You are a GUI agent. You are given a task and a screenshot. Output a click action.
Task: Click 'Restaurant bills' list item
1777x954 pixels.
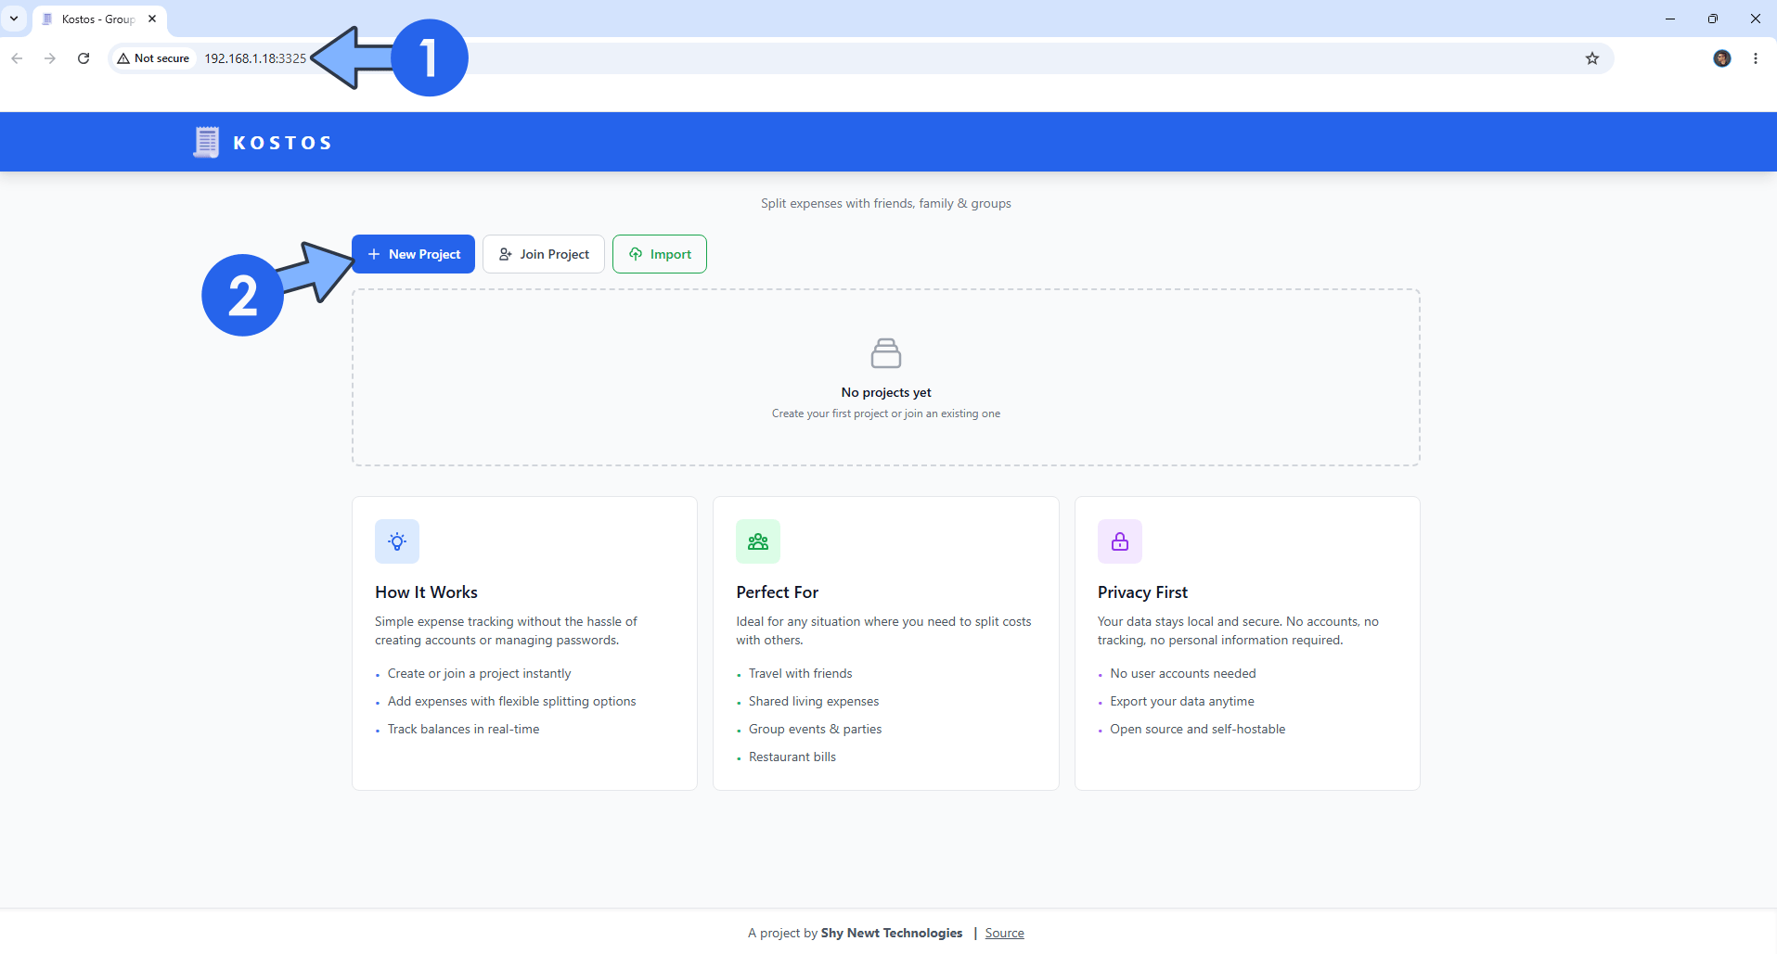792,757
